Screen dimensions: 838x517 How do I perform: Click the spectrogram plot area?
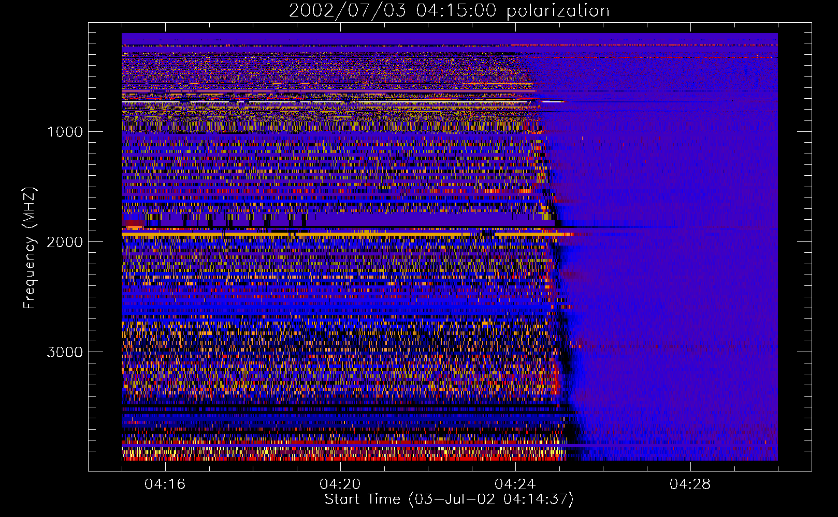click(450, 247)
